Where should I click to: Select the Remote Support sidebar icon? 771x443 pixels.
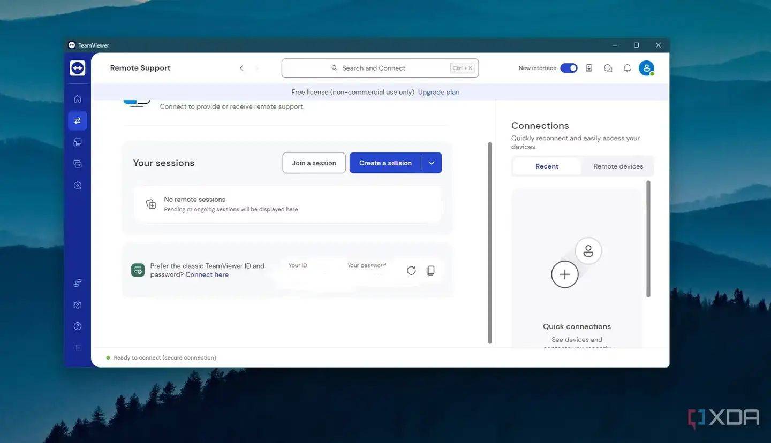(78, 121)
